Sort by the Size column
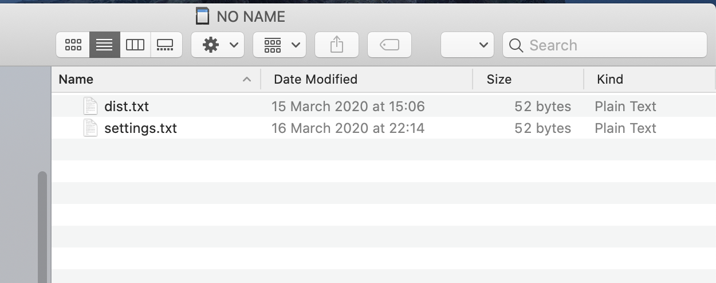Screen dimensions: 716x283 coord(499,80)
